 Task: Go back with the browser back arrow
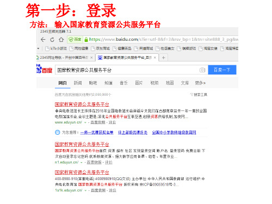point(43,40)
